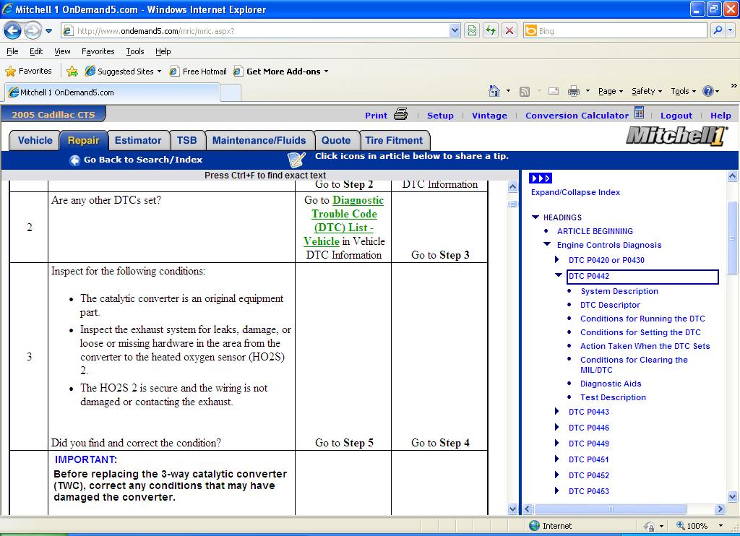Collapse the DTC P0442 tree node
This screenshot has height=536, width=740.
pos(558,275)
